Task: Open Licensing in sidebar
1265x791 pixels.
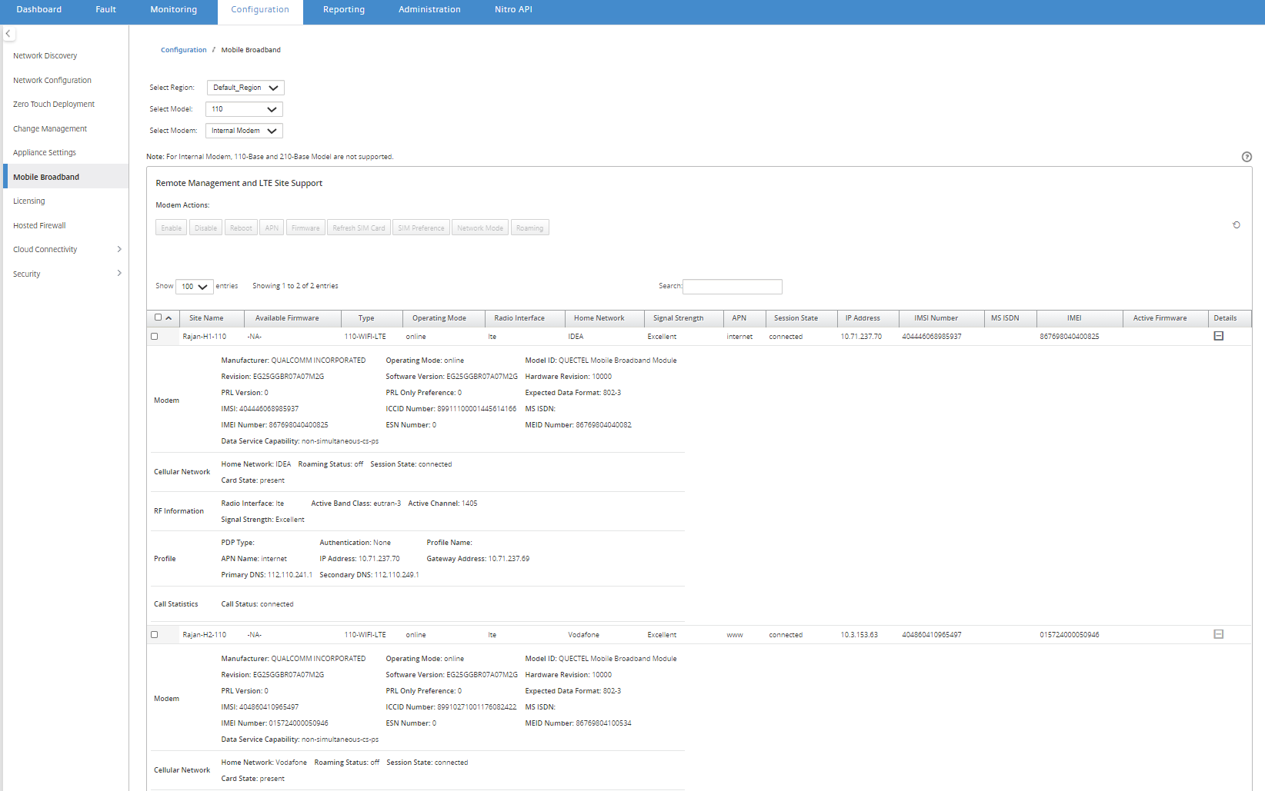Action: click(x=29, y=201)
